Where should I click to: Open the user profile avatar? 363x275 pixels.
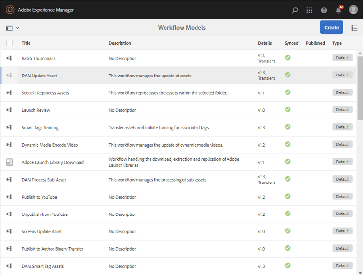coord(353,10)
